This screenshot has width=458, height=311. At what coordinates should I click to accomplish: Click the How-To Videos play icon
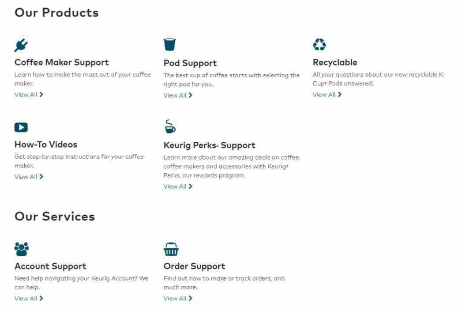21,127
